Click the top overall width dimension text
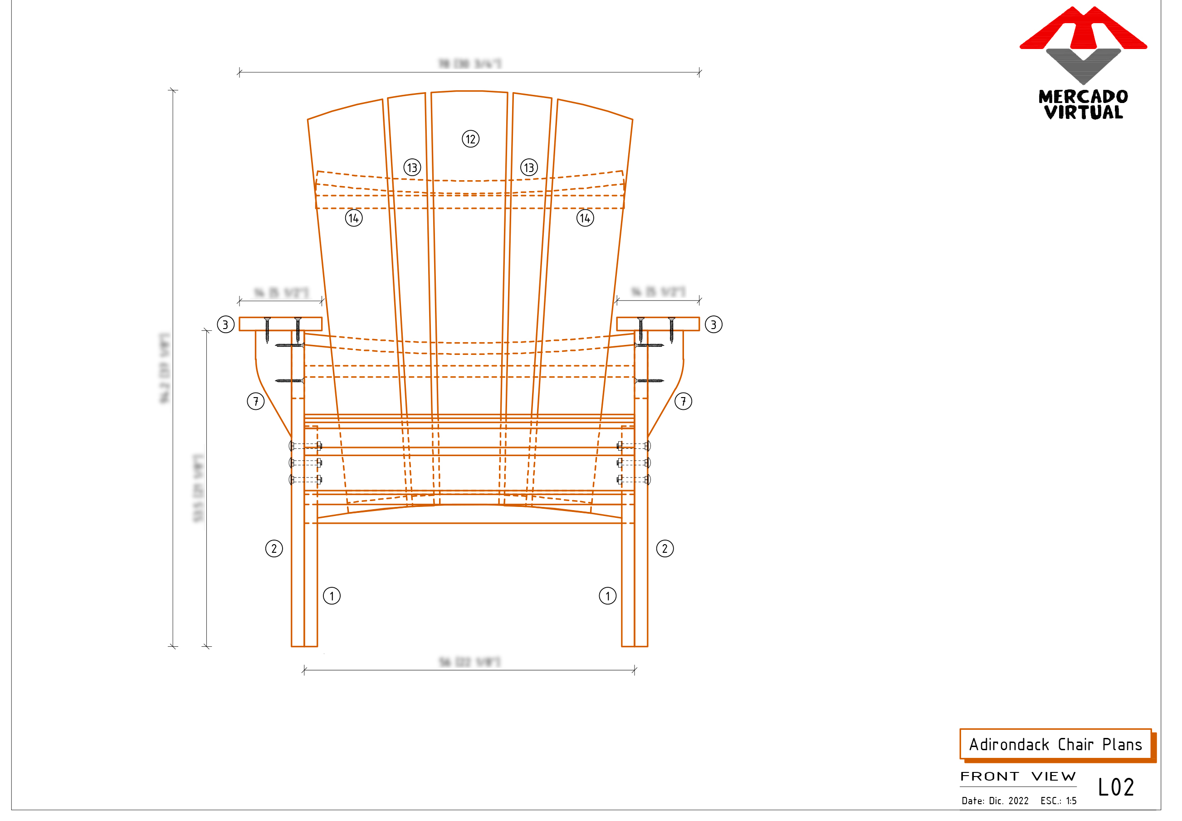 tap(469, 64)
